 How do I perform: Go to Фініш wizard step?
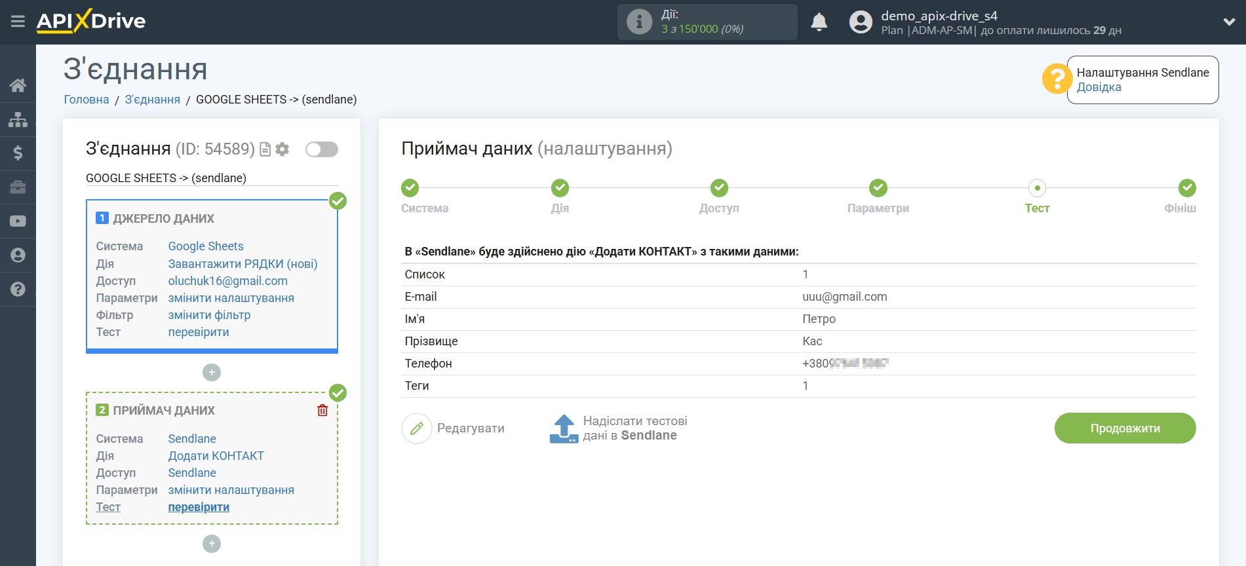[x=1187, y=189]
